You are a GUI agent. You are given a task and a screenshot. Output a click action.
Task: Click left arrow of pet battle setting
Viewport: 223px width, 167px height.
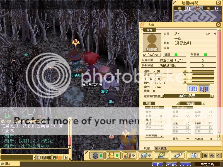[x=162, y=96]
